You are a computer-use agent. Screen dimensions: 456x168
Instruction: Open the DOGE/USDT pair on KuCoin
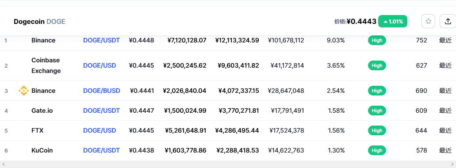click(101, 150)
